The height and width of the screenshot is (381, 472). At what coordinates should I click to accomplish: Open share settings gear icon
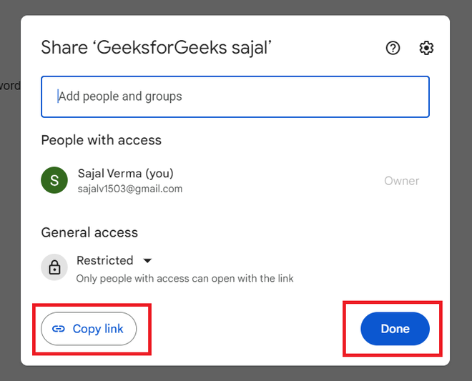(426, 48)
